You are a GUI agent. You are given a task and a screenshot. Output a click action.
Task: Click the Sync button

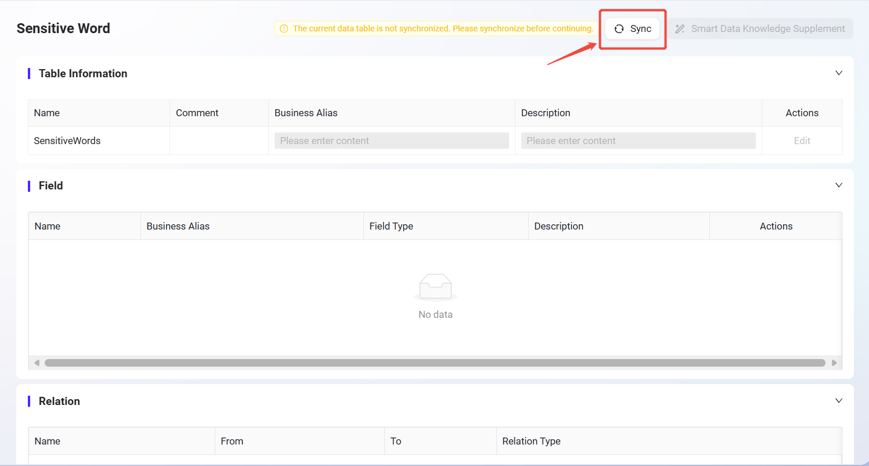tap(633, 29)
